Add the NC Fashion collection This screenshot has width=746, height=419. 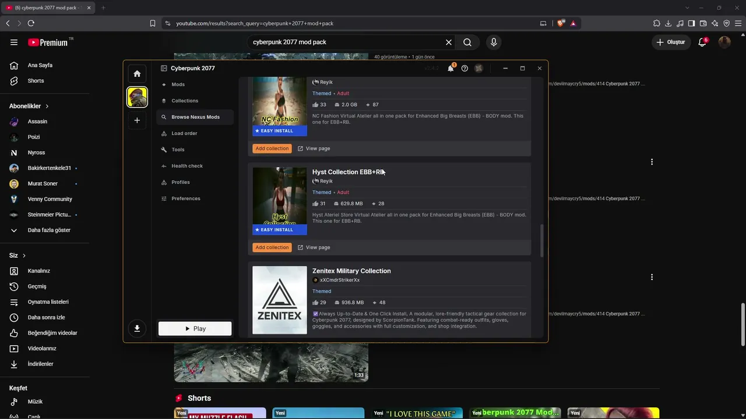(272, 148)
